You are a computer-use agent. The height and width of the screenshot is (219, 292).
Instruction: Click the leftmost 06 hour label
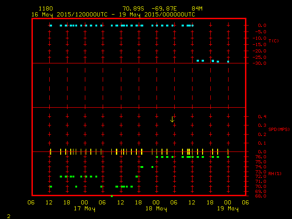(x=31, y=203)
